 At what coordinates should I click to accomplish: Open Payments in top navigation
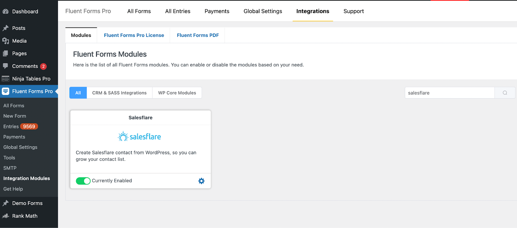point(217,11)
